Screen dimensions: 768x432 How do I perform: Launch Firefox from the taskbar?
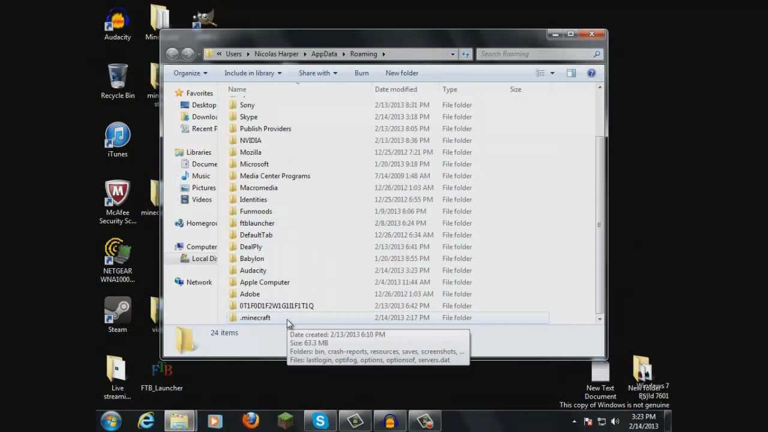[251, 421]
